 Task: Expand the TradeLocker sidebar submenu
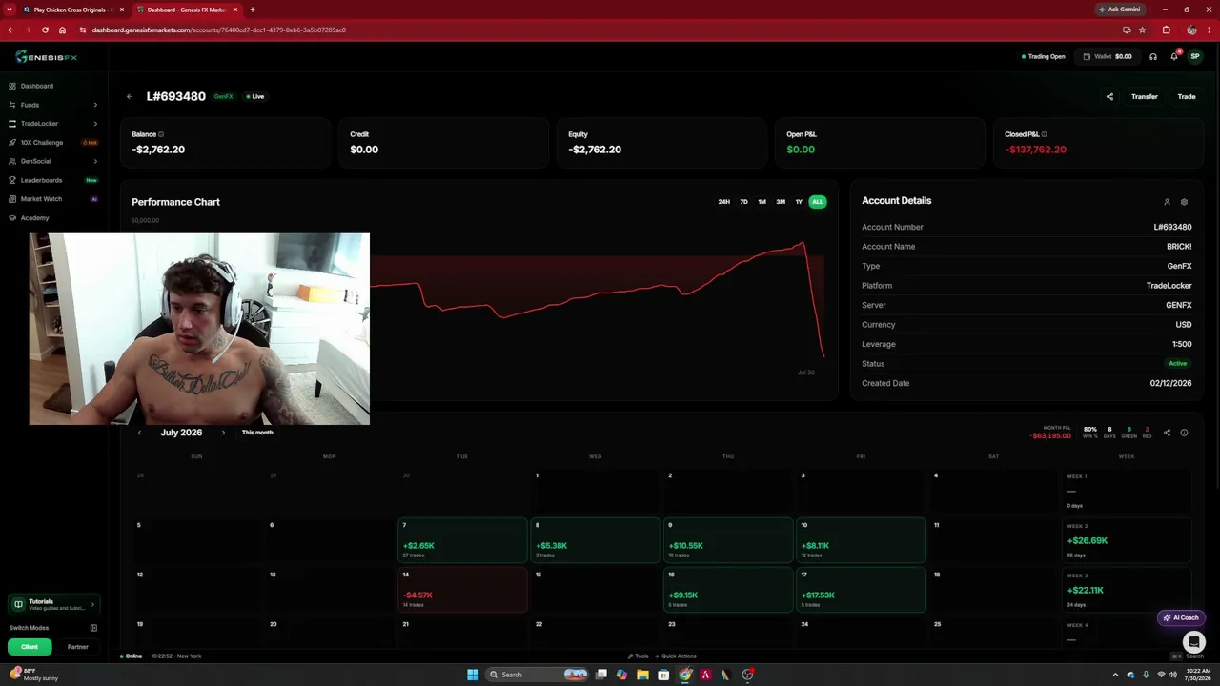tap(53, 124)
